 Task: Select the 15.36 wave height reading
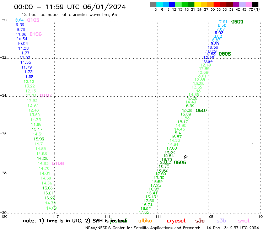point(187,111)
